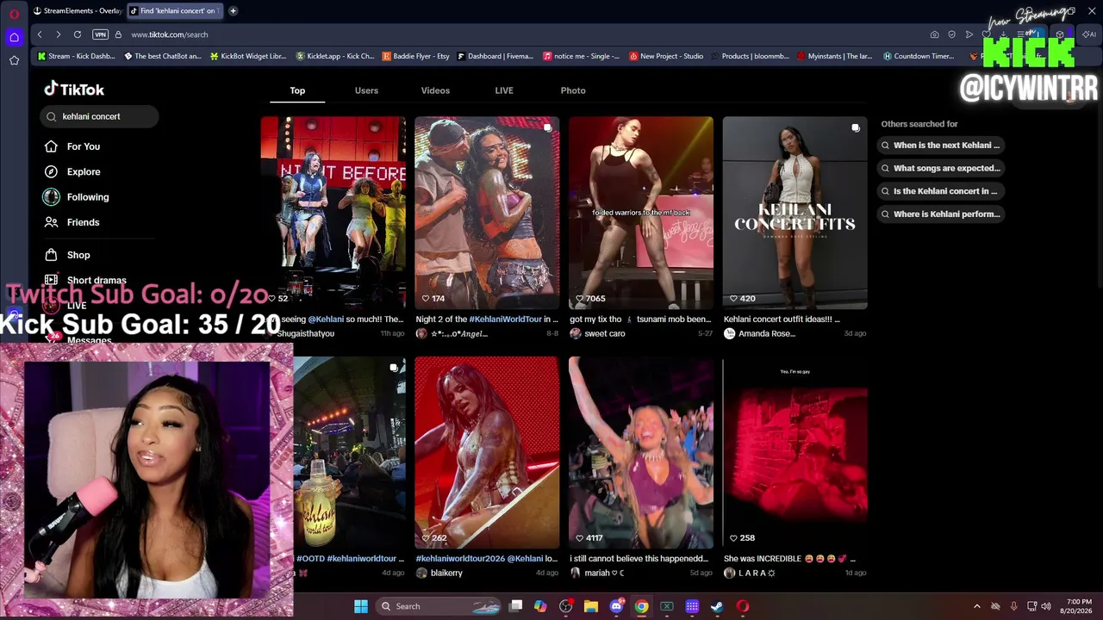Image resolution: width=1103 pixels, height=620 pixels.
Task: Open Baddie Flyer - Etsy bookmark
Action: (416, 56)
